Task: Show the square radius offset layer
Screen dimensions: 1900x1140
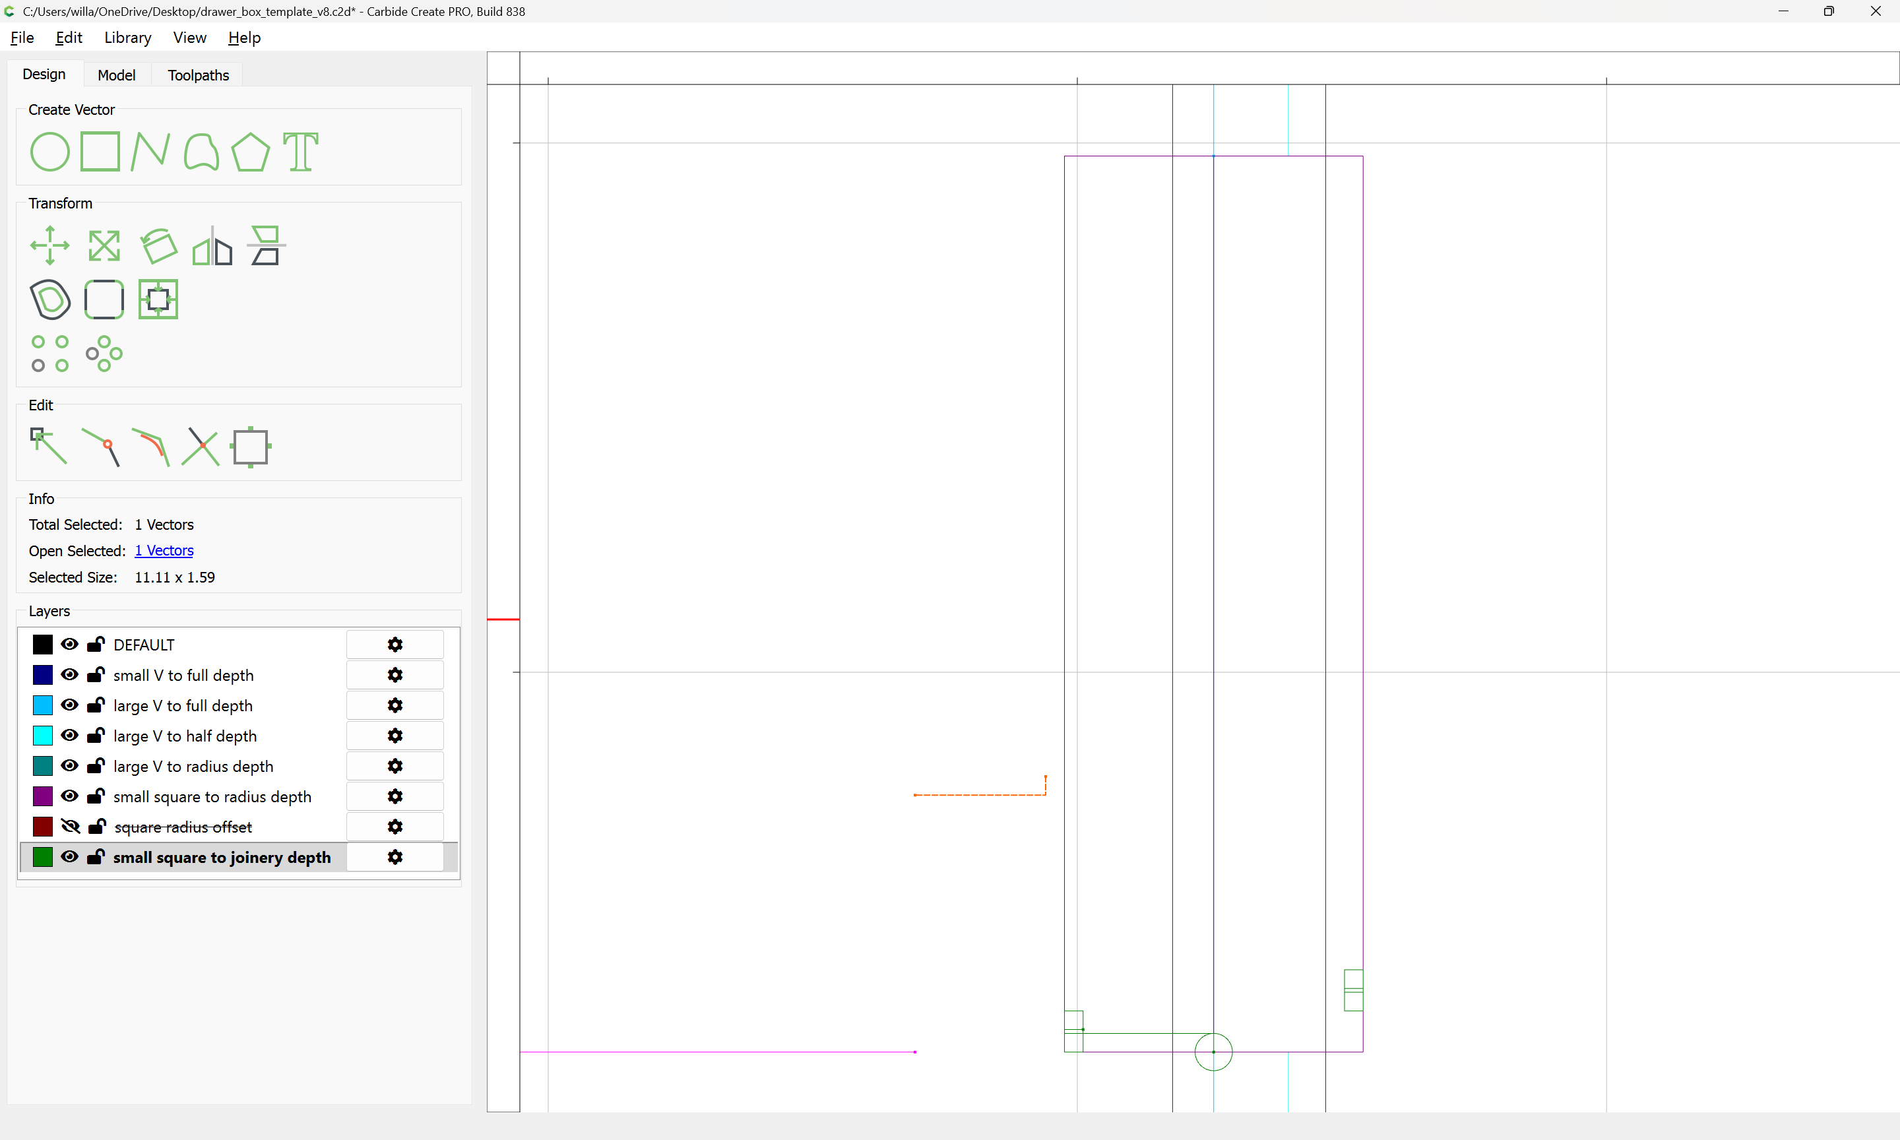Action: [x=70, y=827]
